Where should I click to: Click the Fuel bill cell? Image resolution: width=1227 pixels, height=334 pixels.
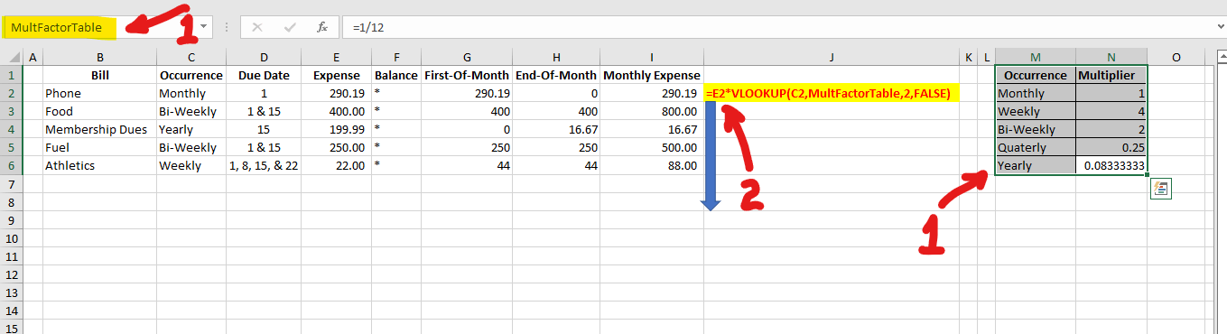pos(99,147)
